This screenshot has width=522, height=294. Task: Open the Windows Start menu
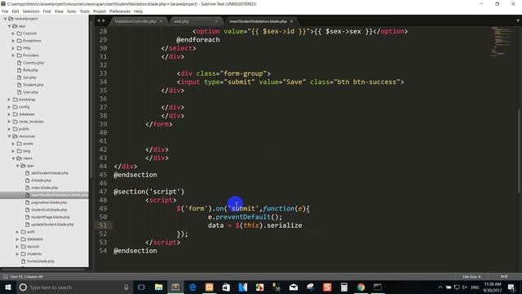(8, 287)
